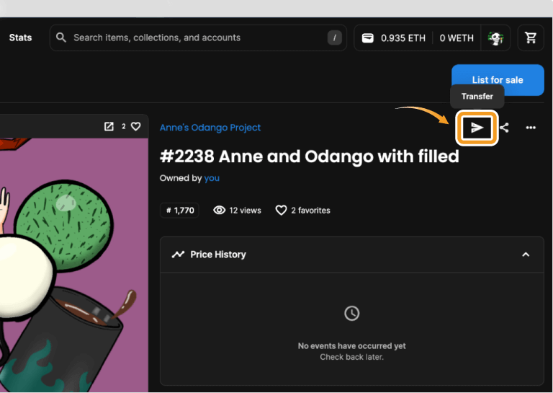Click the Price History header label
This screenshot has width=553, height=393.
[x=218, y=255]
